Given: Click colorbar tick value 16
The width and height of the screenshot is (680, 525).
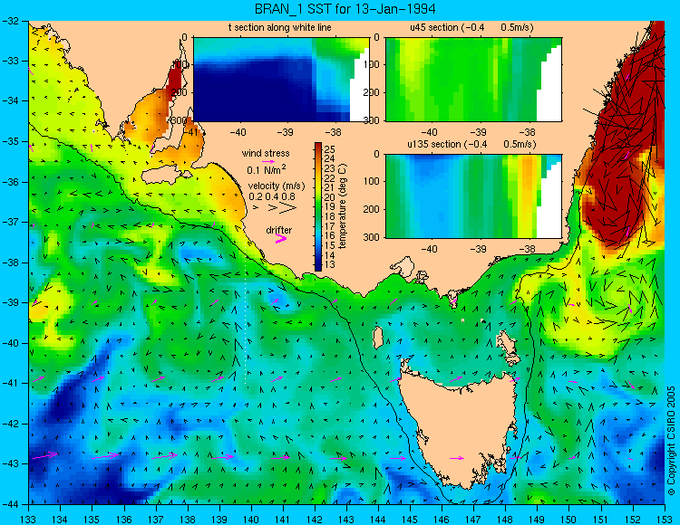Looking at the screenshot, I should (x=330, y=236).
